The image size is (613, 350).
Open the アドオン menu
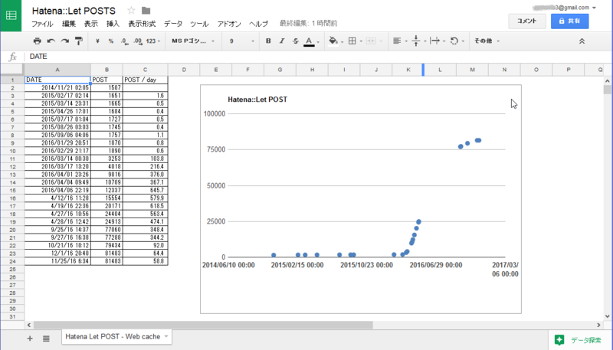[229, 24]
